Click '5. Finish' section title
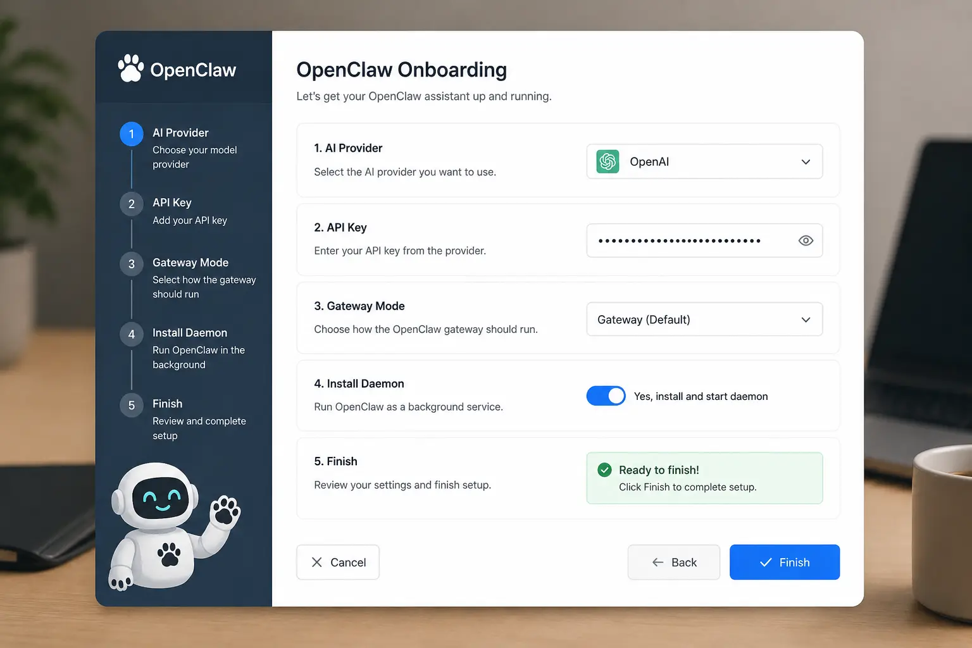This screenshot has height=648, width=972. 335,461
